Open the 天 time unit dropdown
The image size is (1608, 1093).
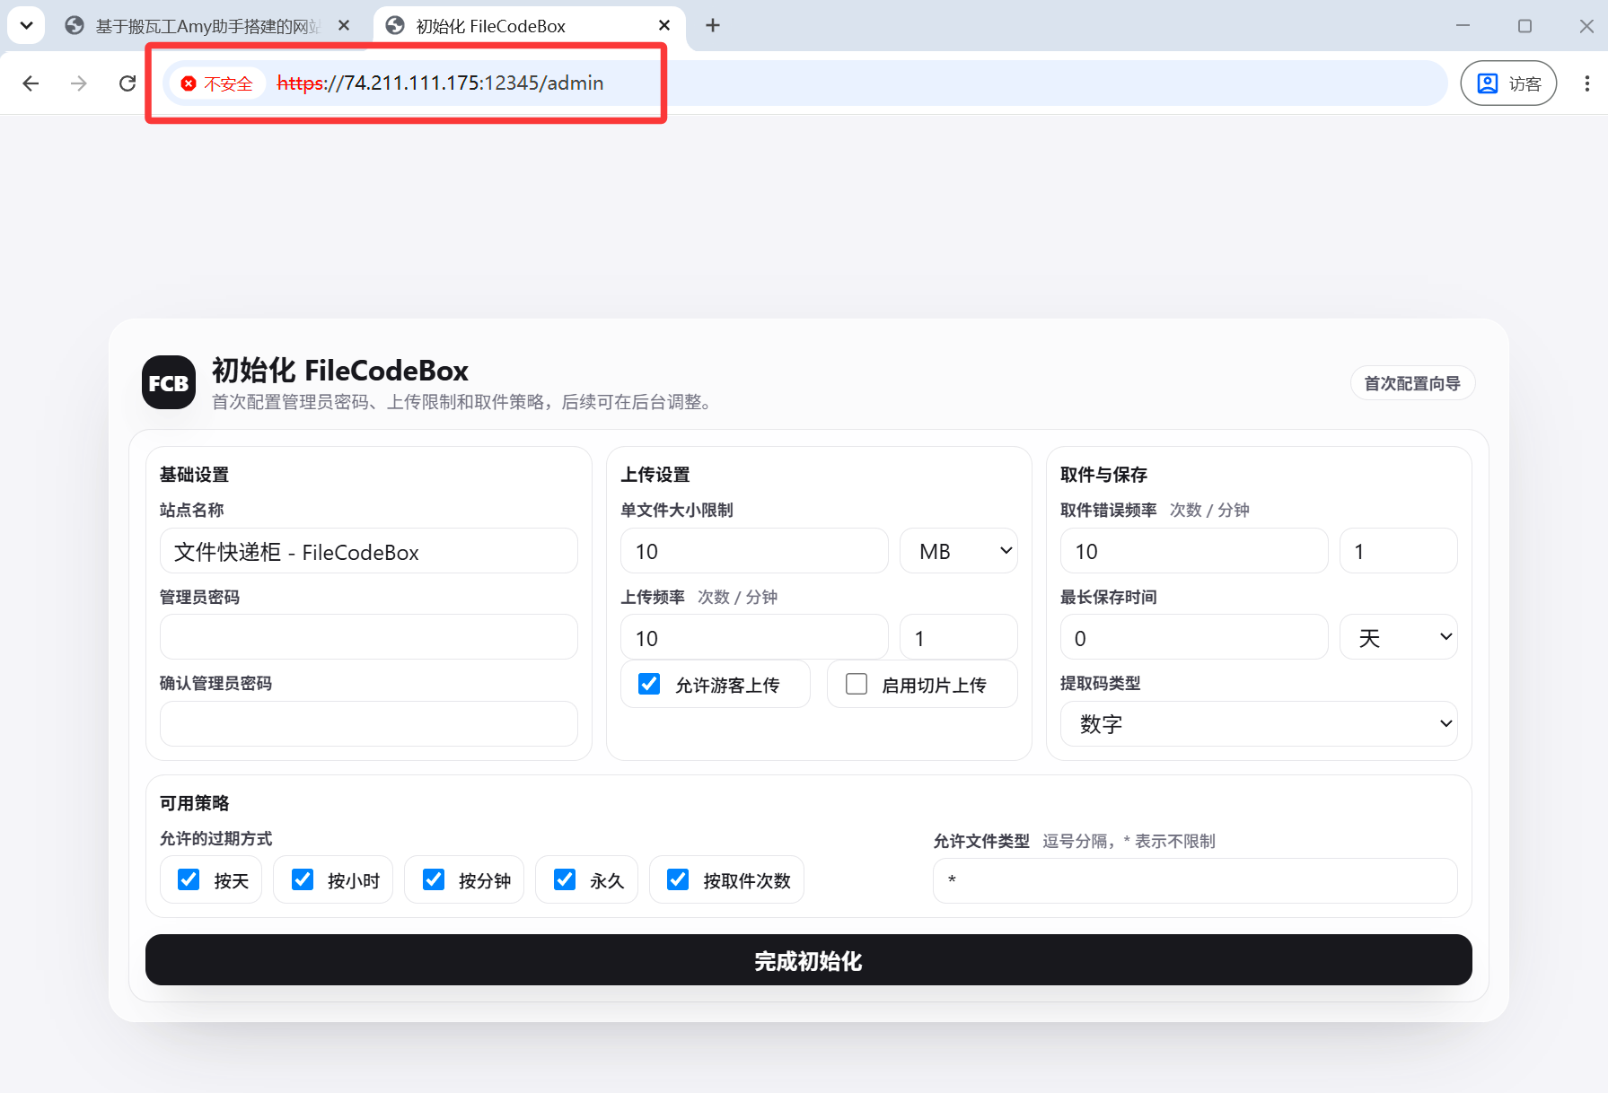click(x=1399, y=637)
